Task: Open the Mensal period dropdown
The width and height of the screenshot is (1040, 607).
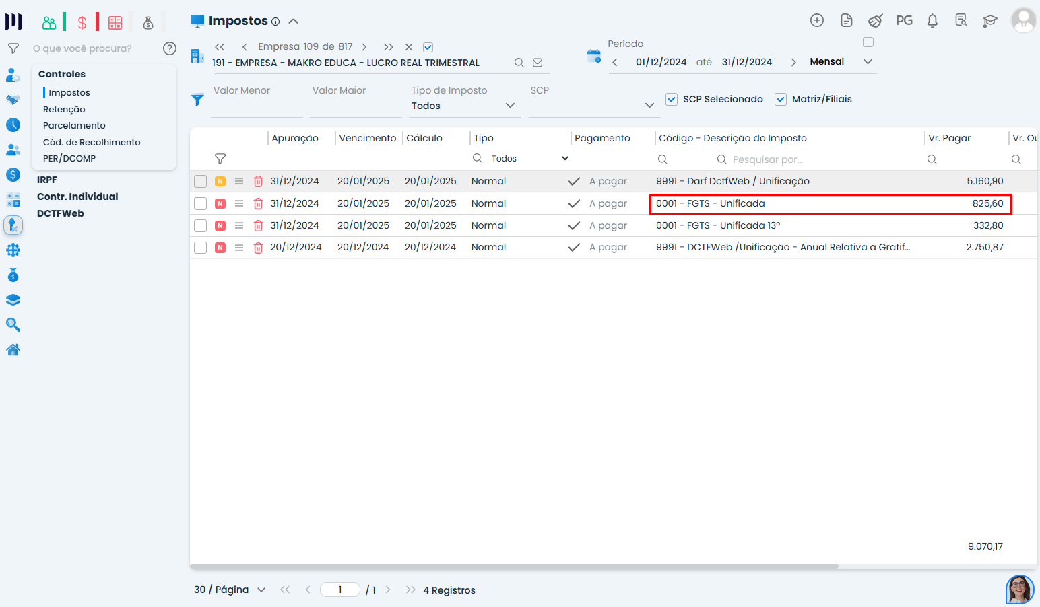Action: [x=868, y=62]
